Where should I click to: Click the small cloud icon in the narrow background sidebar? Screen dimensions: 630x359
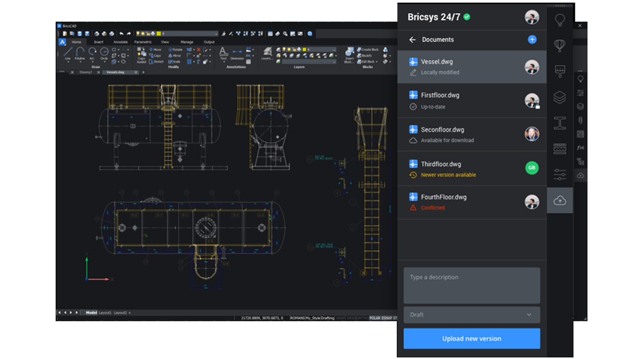[581, 176]
